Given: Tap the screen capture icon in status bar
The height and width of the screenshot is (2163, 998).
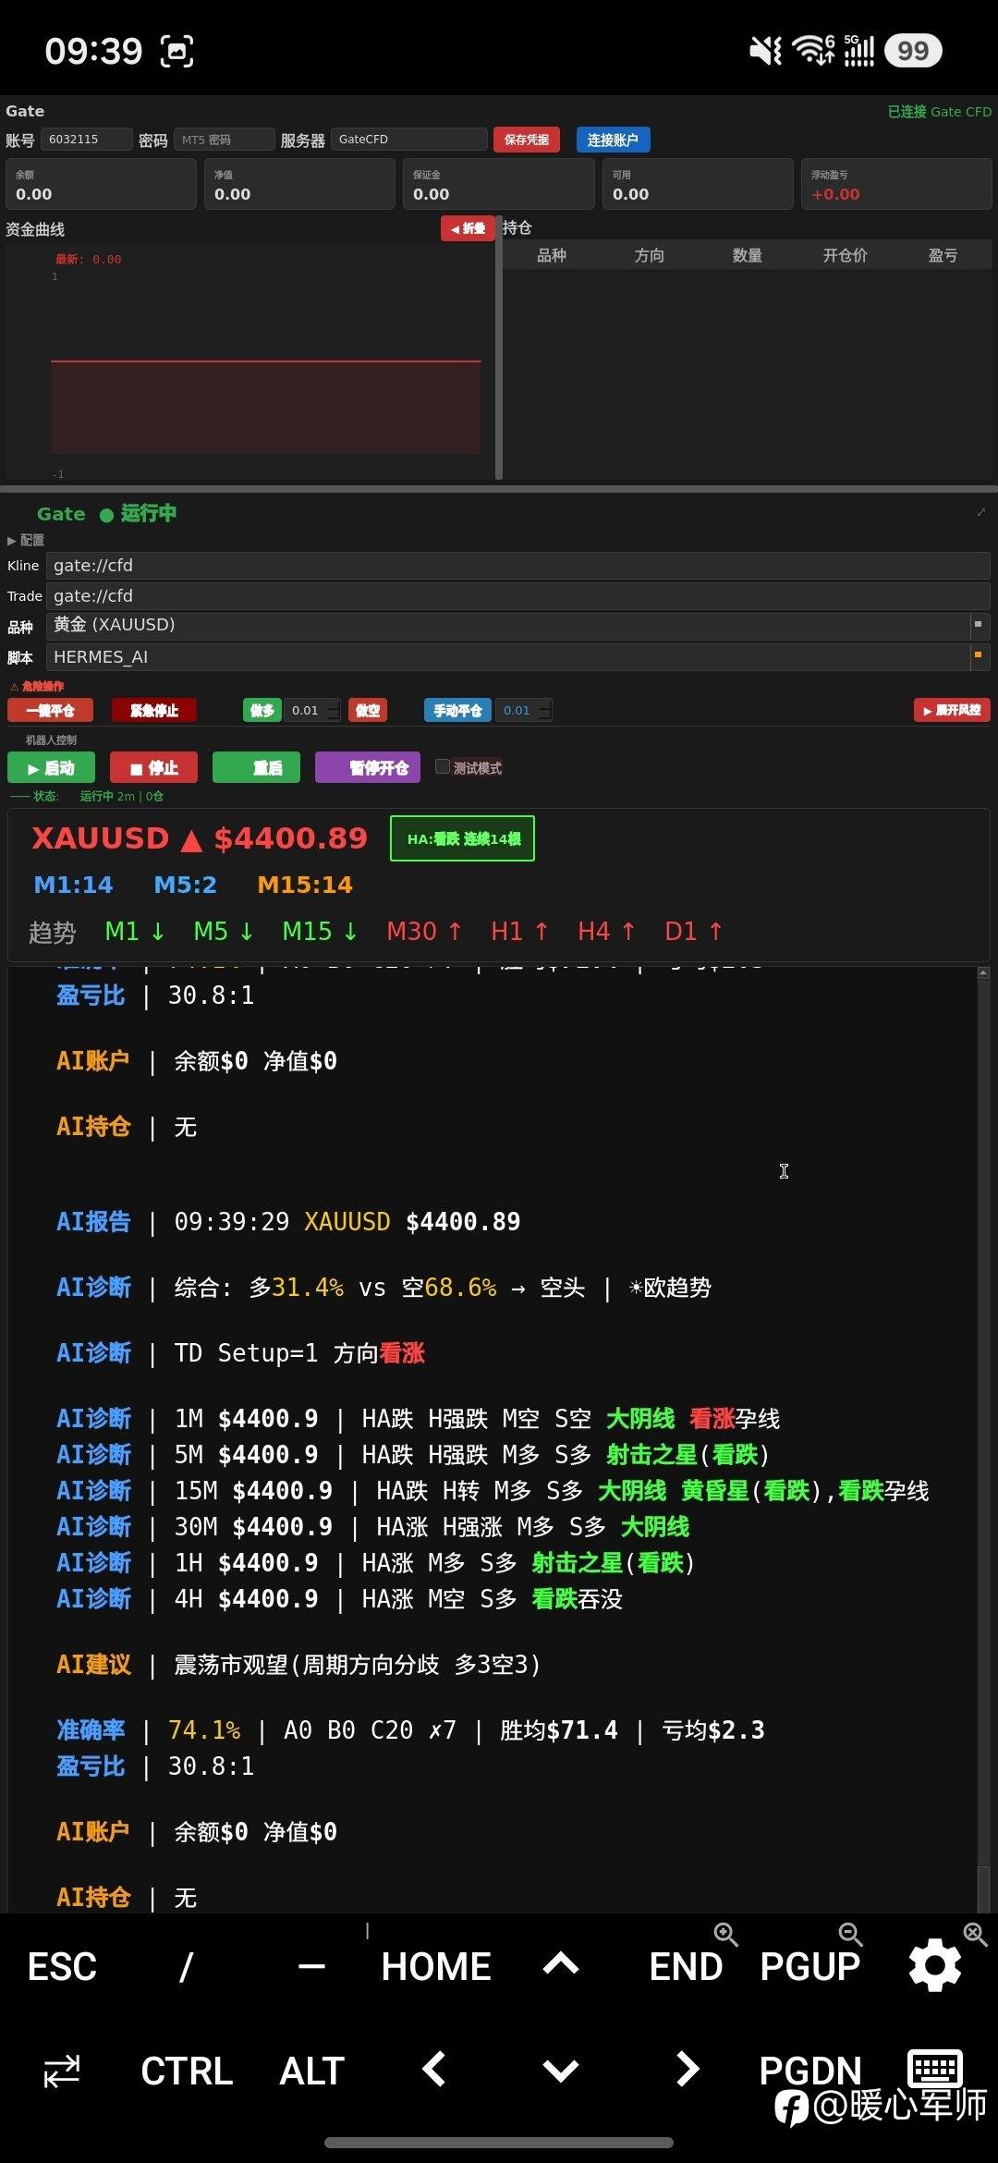Looking at the screenshot, I should pos(177,51).
